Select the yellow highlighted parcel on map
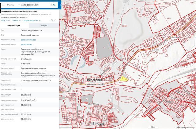 [123, 79]
